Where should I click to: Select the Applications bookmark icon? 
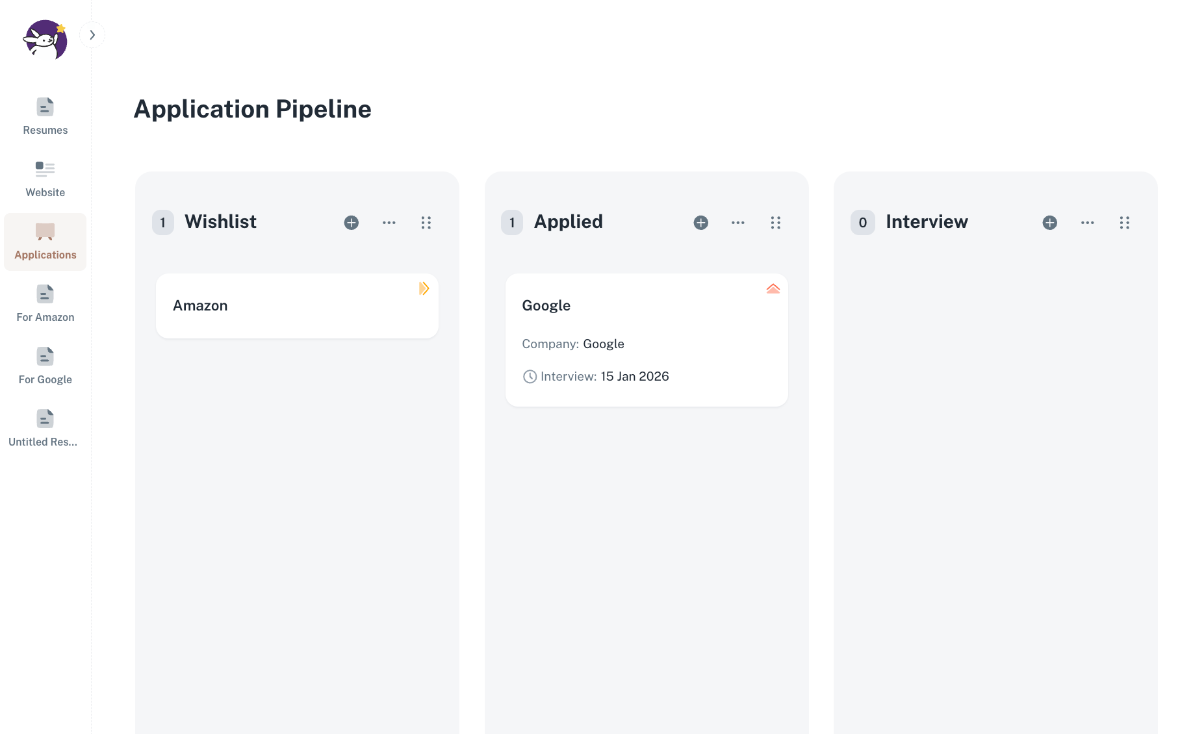44,231
